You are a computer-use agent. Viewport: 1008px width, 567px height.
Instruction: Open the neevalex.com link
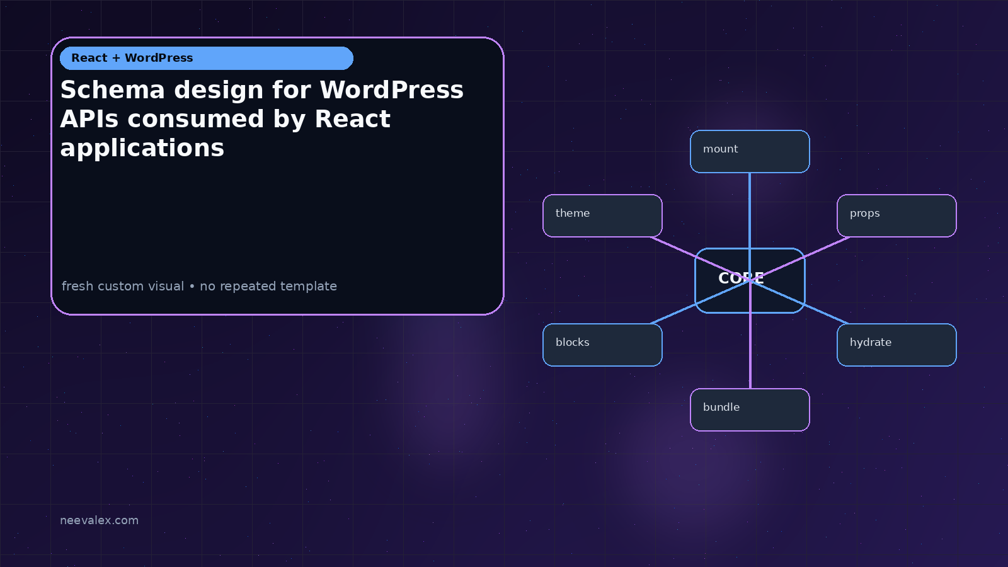click(99, 520)
